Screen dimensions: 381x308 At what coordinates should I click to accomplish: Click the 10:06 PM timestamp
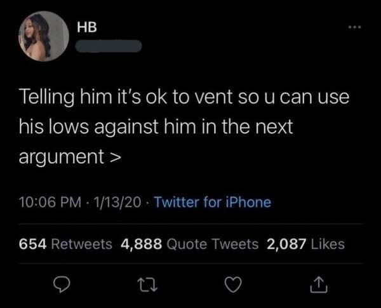pyautogui.click(x=50, y=202)
